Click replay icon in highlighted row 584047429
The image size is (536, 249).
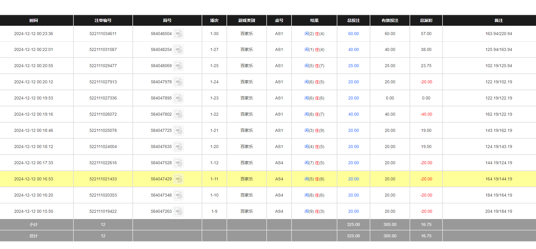click(178, 179)
